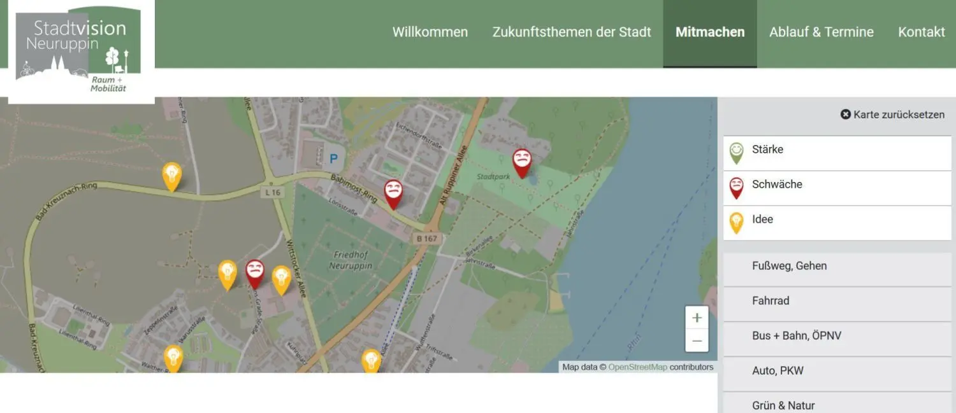
Task: Switch to the Ablauf & Termine tab
Action: click(x=821, y=32)
